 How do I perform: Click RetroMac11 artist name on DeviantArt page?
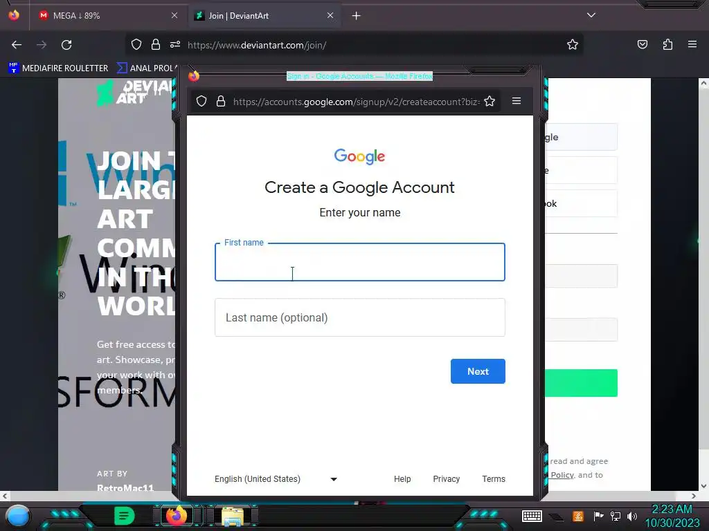(x=125, y=487)
